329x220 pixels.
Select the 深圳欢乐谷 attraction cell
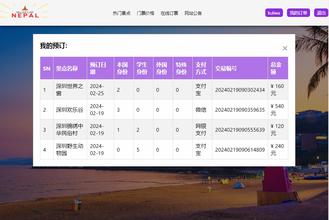point(69,110)
